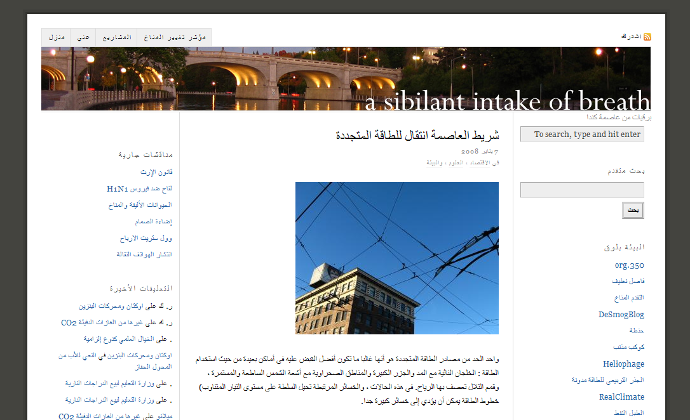The height and width of the screenshot is (420, 690).
Task: Visit the RealClimate blog link
Action: 621,397
